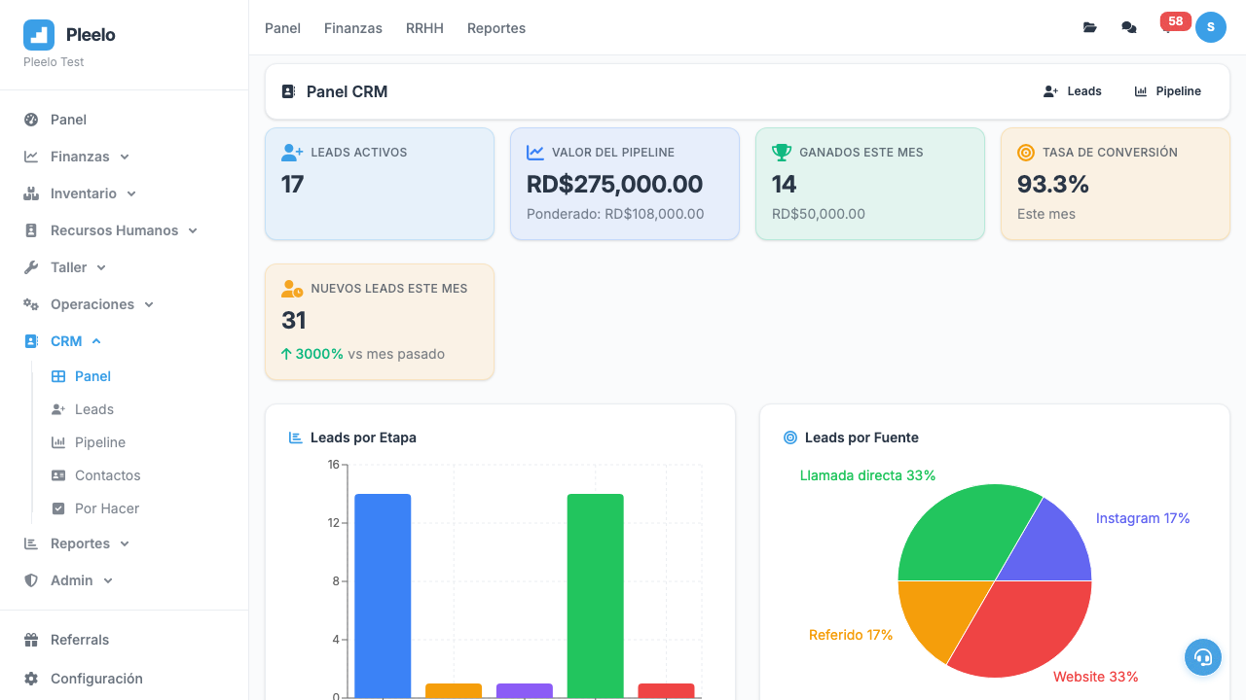The image size is (1246, 700).
Task: Click the Pleelo logo icon
Action: [39, 35]
